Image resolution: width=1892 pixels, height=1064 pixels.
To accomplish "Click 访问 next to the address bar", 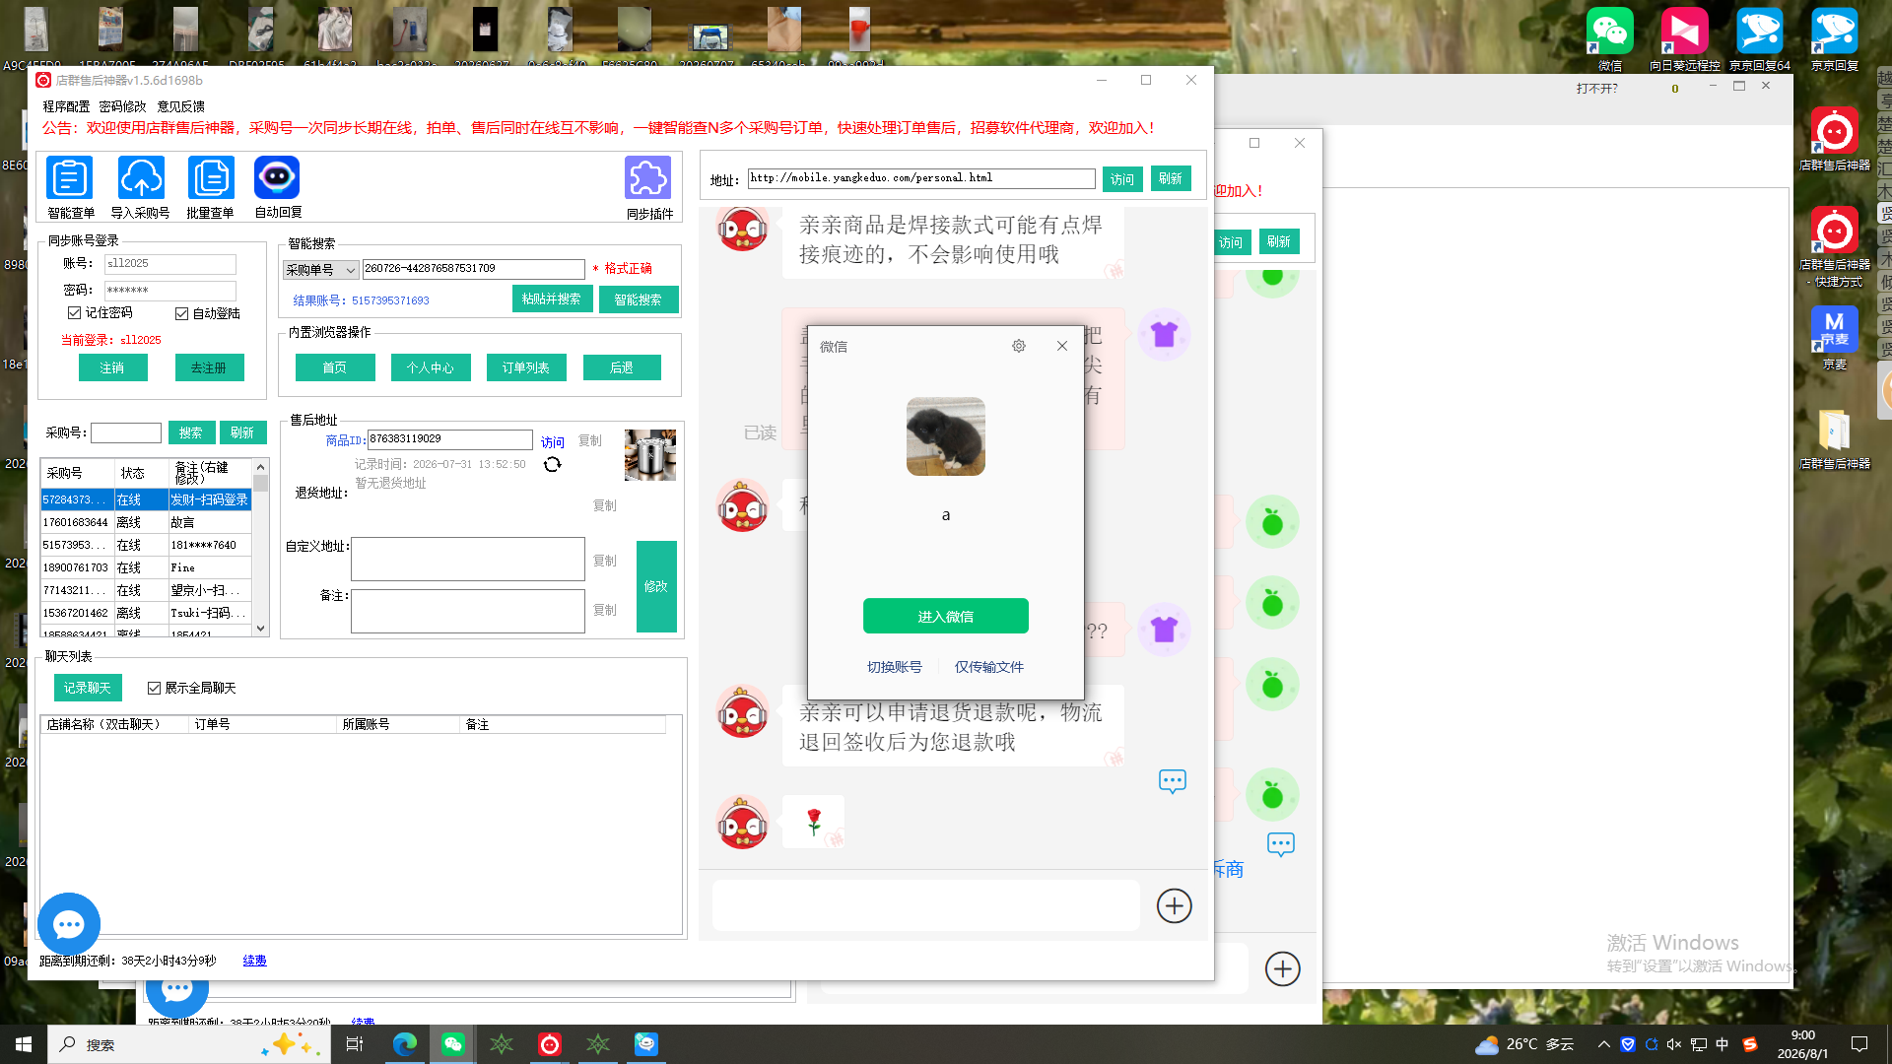I will pos(1122,179).
